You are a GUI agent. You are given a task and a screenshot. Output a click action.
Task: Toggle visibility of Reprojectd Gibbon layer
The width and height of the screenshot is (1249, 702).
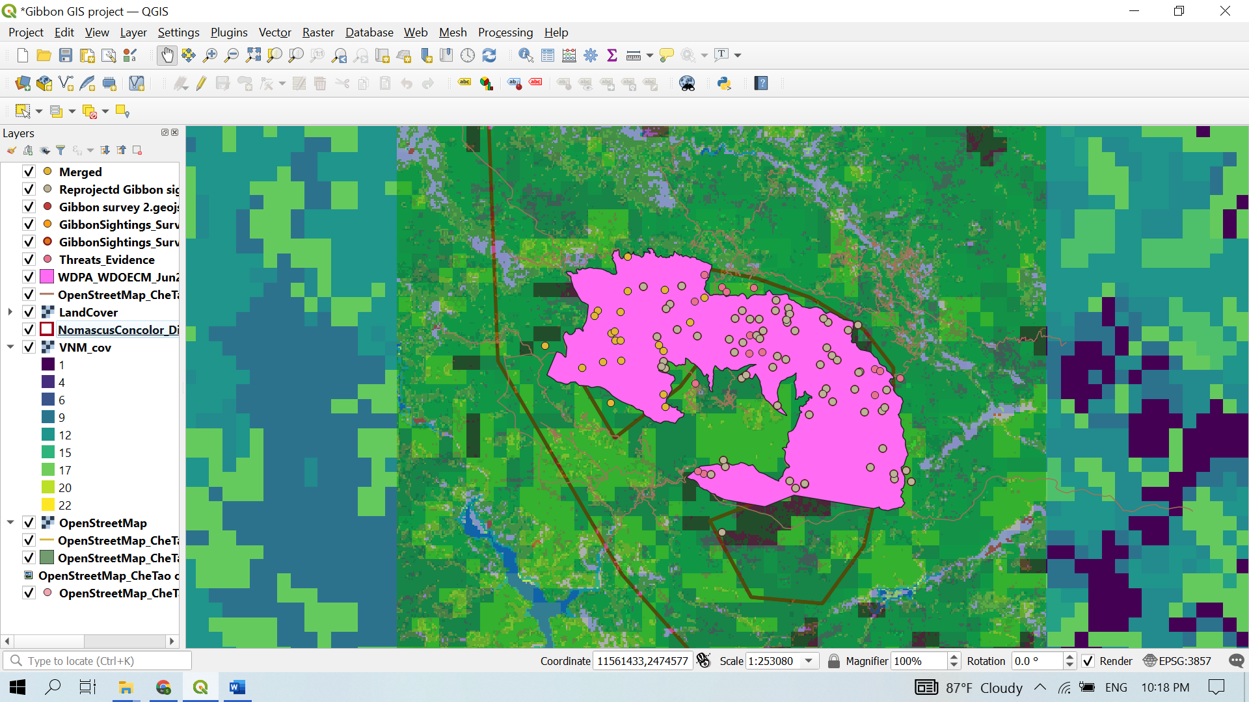(x=29, y=189)
